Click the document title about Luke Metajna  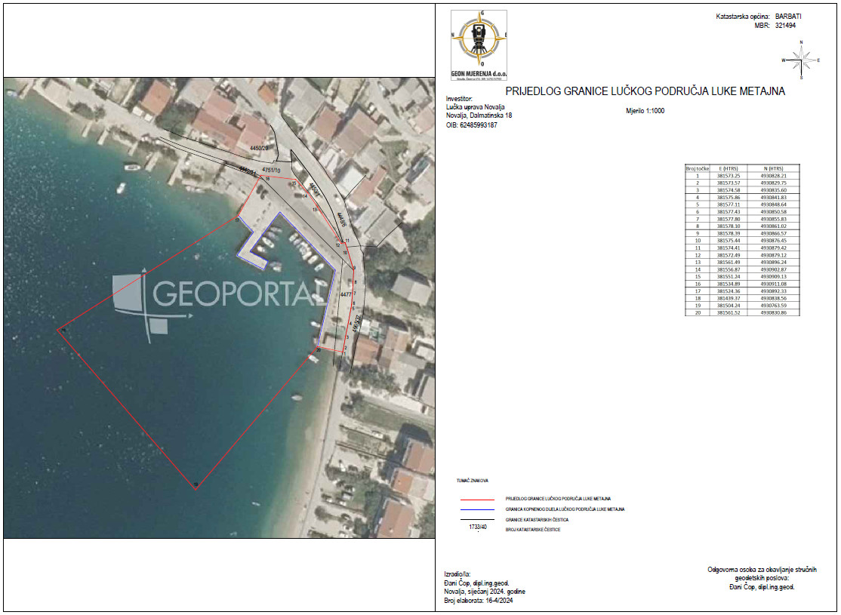click(645, 91)
